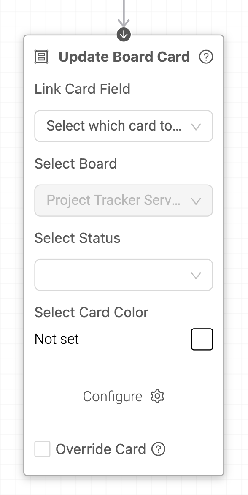248x495 pixels.
Task: Open the Project Tracker Serv... board dropdown
Action: tap(124, 201)
